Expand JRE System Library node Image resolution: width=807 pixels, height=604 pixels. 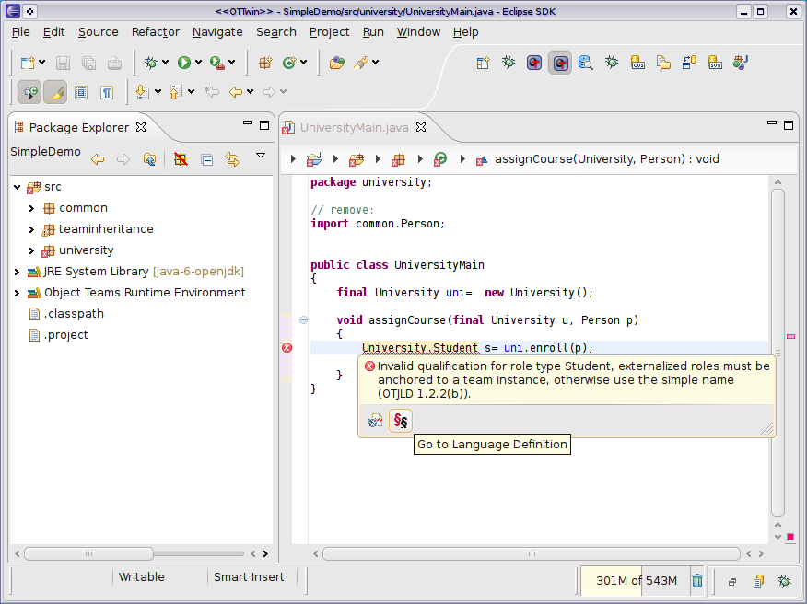coord(17,272)
